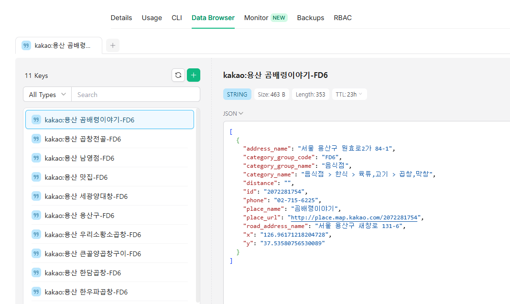Select key kakao:용산 우리소황소곱창-FD6
Image resolution: width=510 pixels, height=304 pixels.
point(109,234)
